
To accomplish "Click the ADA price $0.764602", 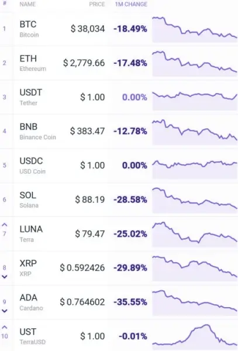I will coord(82,302).
